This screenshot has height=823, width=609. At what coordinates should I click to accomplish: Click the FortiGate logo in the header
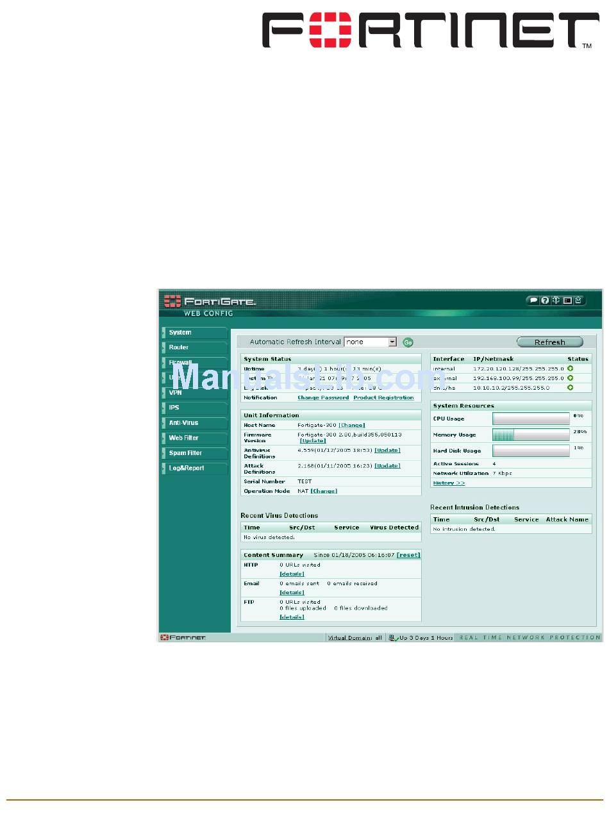(210, 301)
